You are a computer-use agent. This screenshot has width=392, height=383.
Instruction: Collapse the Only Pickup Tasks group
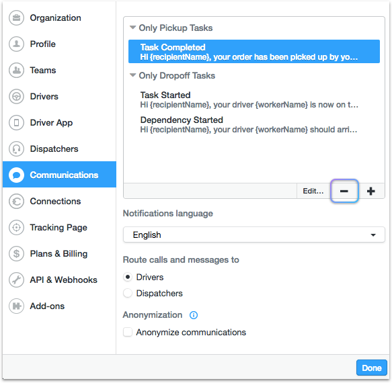point(132,28)
